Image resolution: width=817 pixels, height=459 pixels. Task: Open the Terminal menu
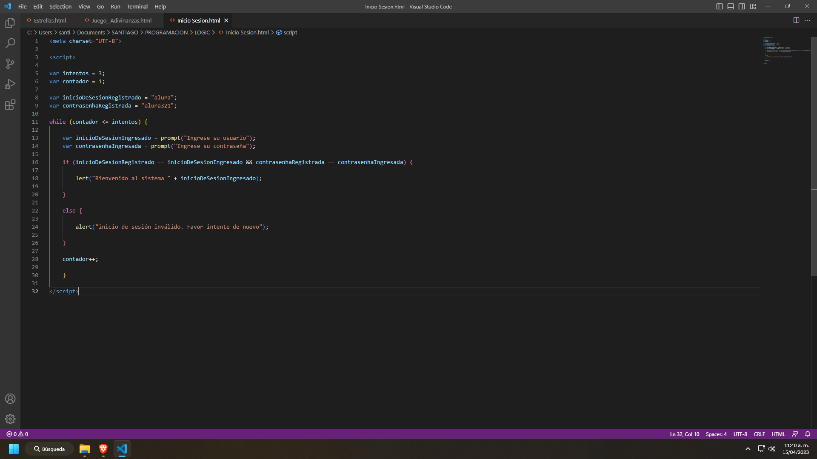point(137,6)
